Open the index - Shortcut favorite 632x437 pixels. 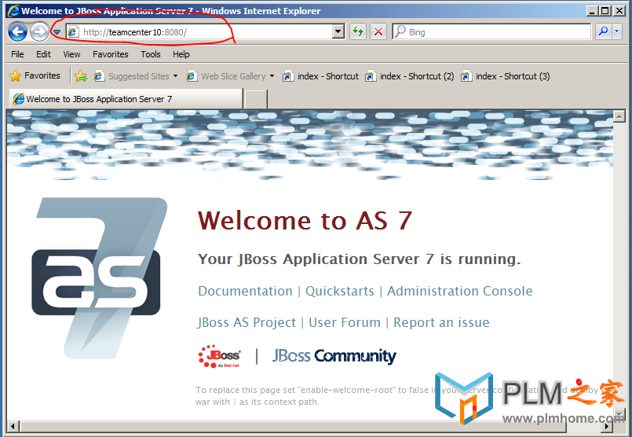[x=320, y=76]
